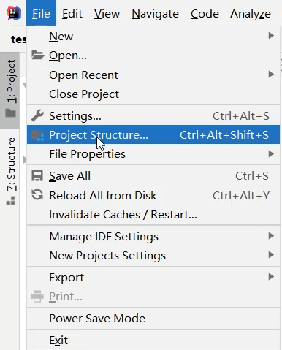282x350 pixels.
Task: Open the Z: Structure tool window tab
Action: 11,172
